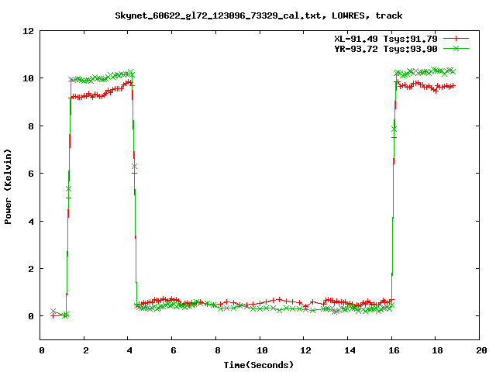Viewport: 496px width, 372px height.
Task: Select the XL-91.49 Tsys:91.79 legend entry
Action: point(386,39)
